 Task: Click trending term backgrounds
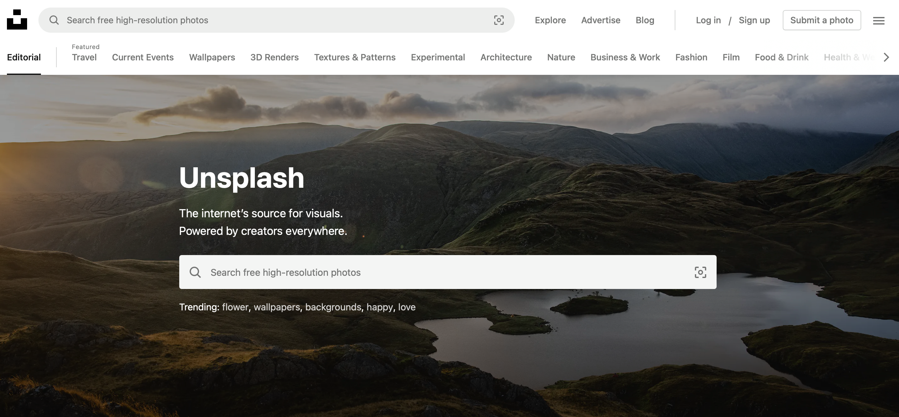[x=333, y=307]
